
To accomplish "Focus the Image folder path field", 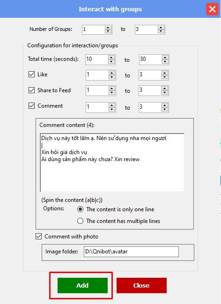I will coord(131,252).
